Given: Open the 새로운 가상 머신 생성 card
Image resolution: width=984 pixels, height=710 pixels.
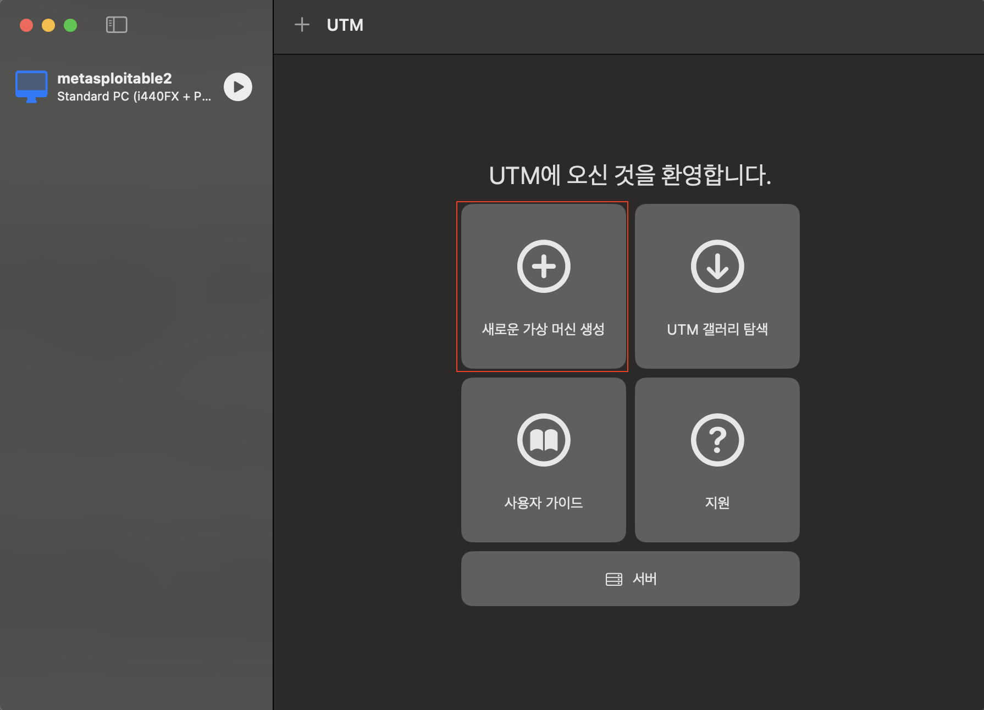Looking at the screenshot, I should click(x=543, y=286).
